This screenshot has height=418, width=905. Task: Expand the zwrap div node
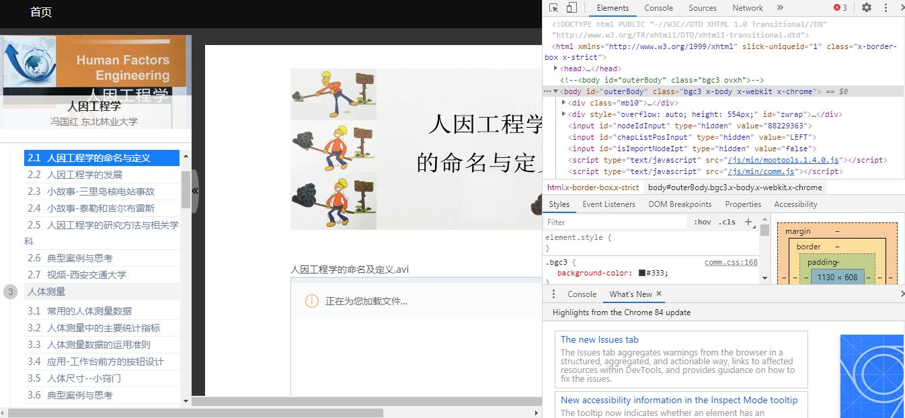564,114
